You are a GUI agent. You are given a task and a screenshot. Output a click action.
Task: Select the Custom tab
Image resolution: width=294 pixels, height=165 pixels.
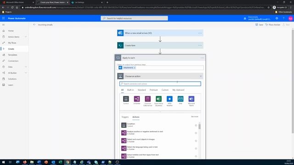point(165,90)
